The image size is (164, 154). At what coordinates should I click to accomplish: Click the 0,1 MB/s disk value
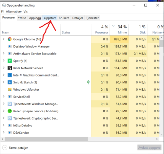click(x=140, y=54)
